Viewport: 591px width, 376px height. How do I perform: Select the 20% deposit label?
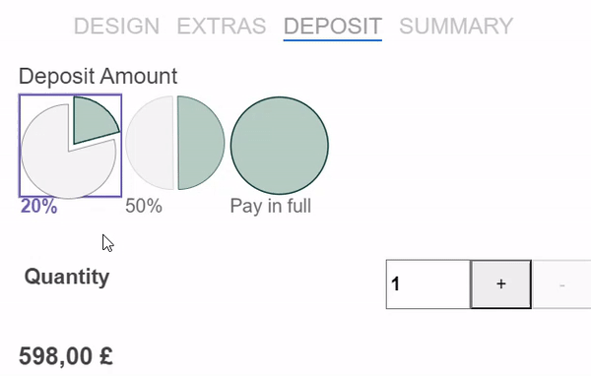click(x=38, y=206)
